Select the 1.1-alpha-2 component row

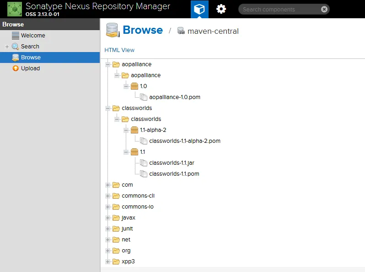tap(153, 130)
